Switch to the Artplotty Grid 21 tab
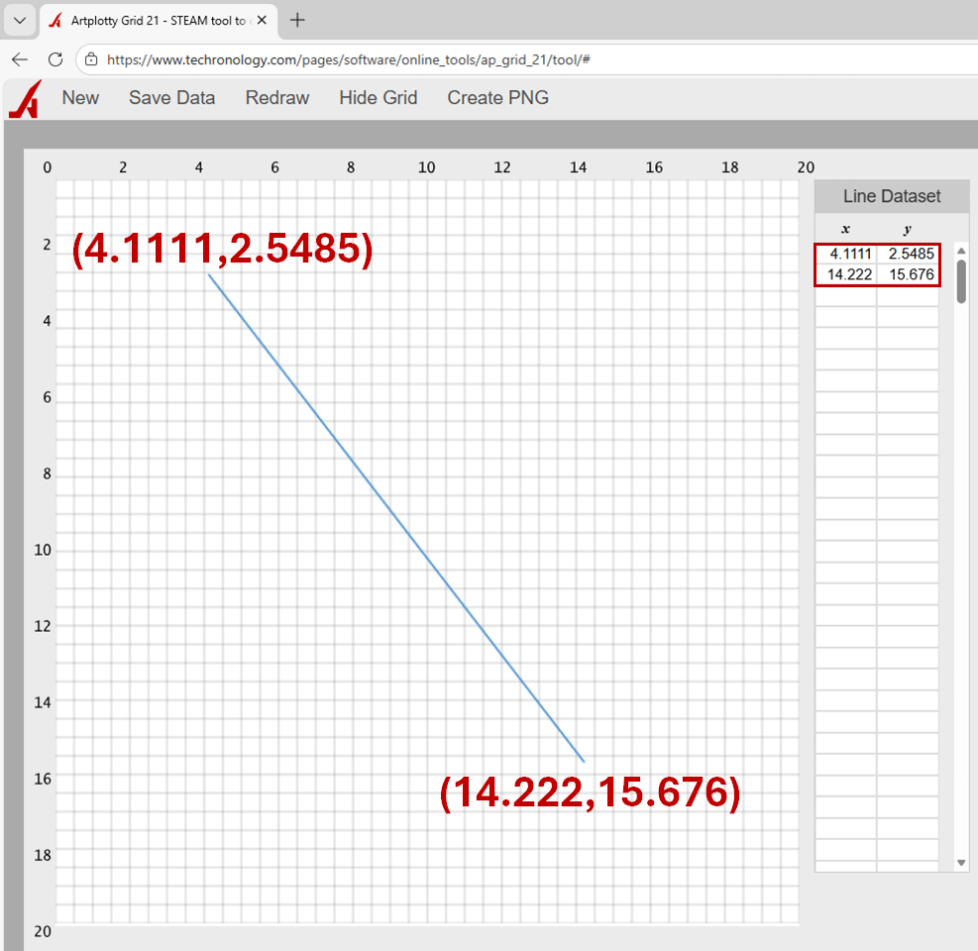This screenshot has height=951, width=978. point(159,19)
